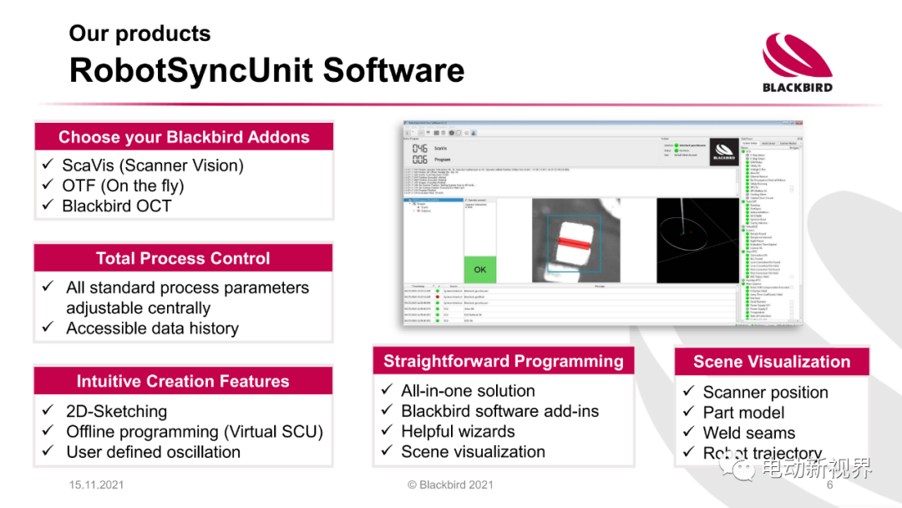Click 'Scene visualization' list item

(x=473, y=452)
